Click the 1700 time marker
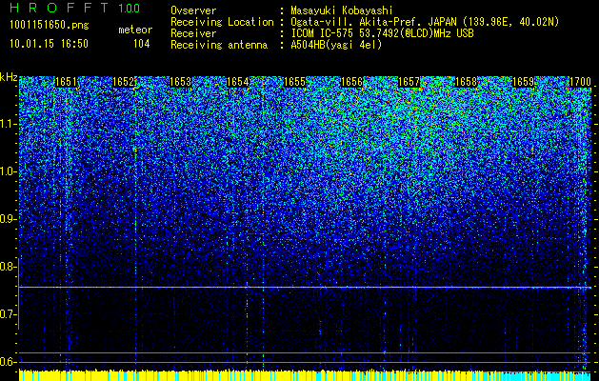 pos(580,82)
